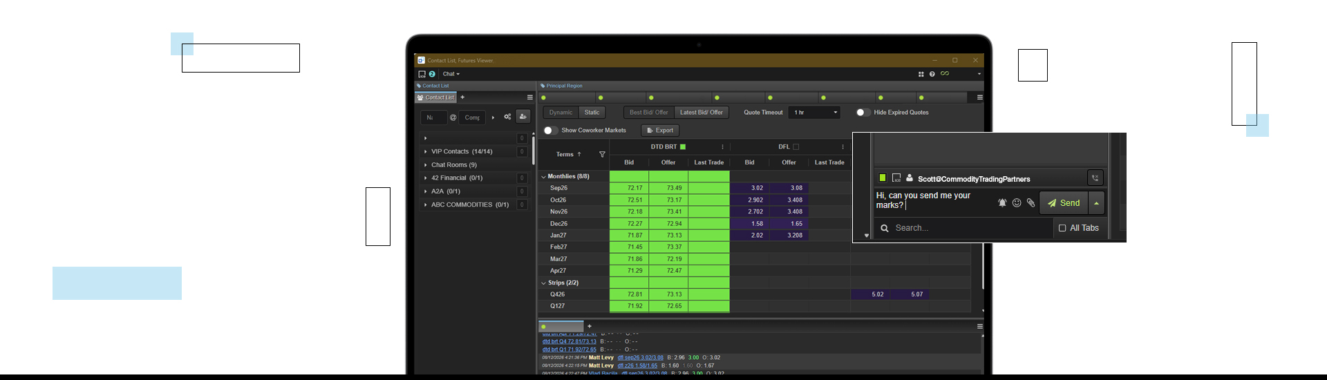Screen dimensions: 1327x380
Task: Expand Chat Rooms group
Action: (426, 165)
